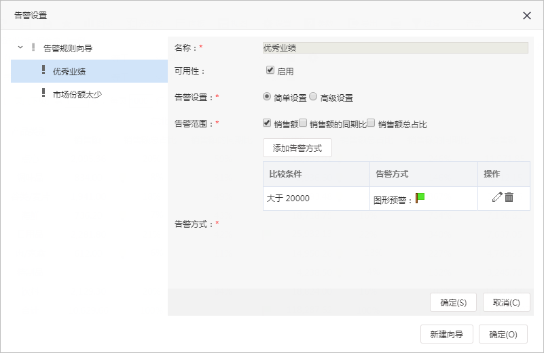Collapse the 告警规则向导 tree node

(20, 47)
